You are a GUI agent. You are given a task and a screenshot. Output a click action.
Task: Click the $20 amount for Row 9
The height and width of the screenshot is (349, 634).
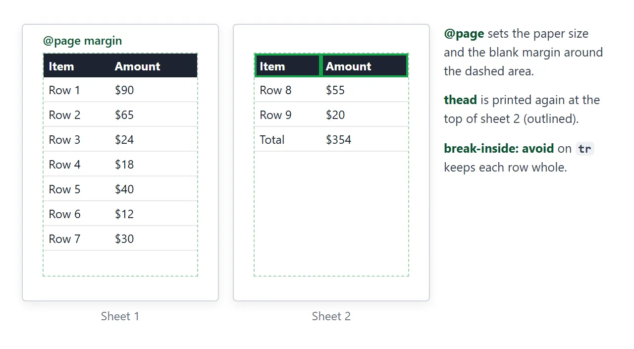[x=365, y=115]
